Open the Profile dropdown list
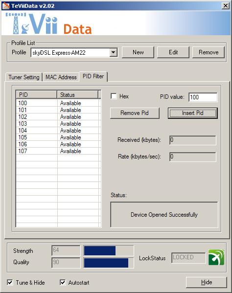Viewport: 232px width, 293px height. point(113,52)
